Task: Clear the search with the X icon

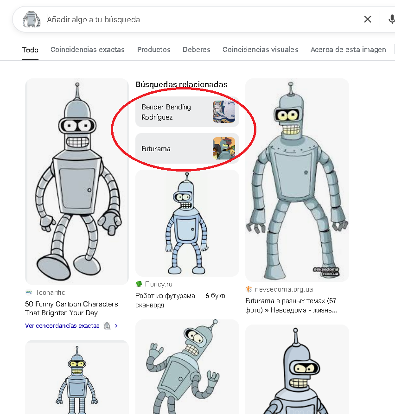Action: 368,19
